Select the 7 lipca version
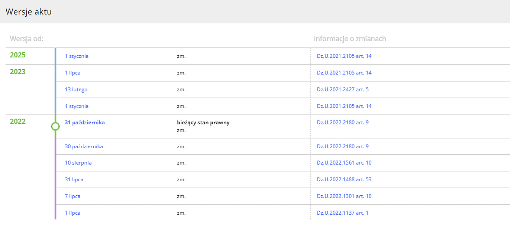Image resolution: width=510 pixels, height=225 pixels. point(72,196)
